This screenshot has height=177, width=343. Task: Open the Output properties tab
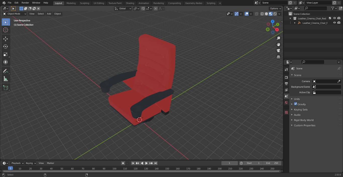(x=286, y=84)
